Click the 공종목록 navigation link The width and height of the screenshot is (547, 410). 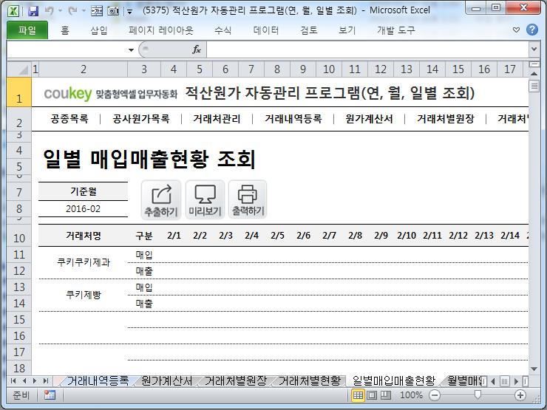(x=69, y=119)
